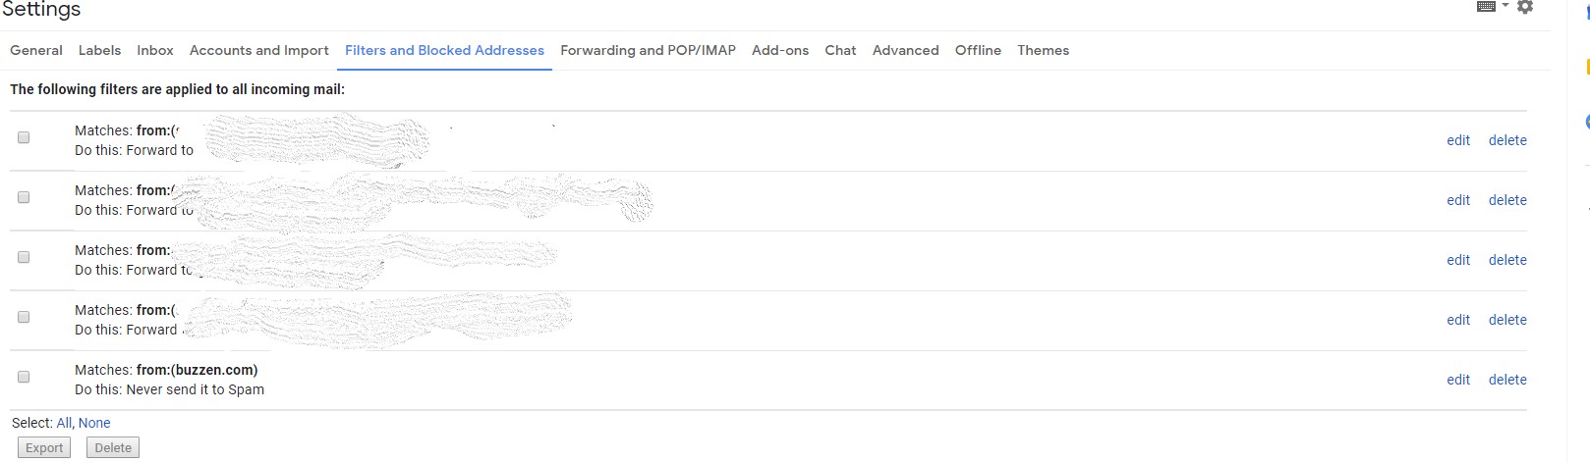Expand the input tools dropdown arrow
The image size is (1590, 463).
(1505, 7)
